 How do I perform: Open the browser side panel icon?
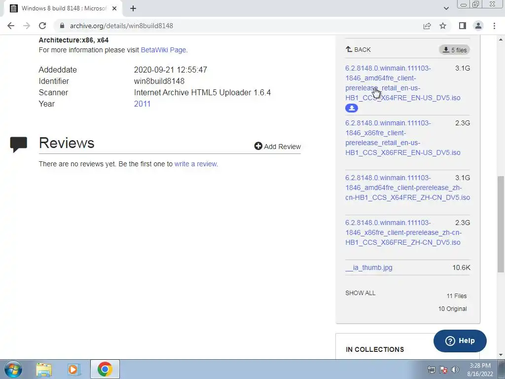463,26
